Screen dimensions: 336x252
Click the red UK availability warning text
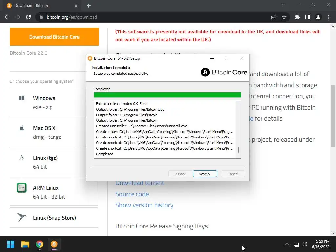pyautogui.click(x=218, y=35)
